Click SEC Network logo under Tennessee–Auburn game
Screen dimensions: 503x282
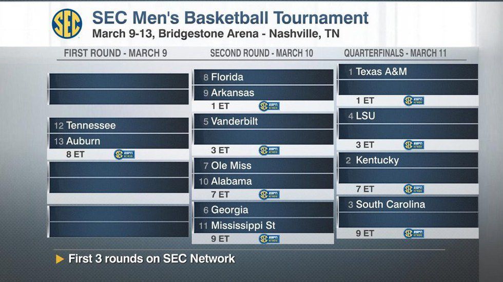coord(124,154)
